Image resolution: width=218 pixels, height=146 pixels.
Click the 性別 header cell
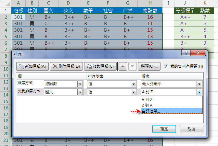[x=32, y=11]
